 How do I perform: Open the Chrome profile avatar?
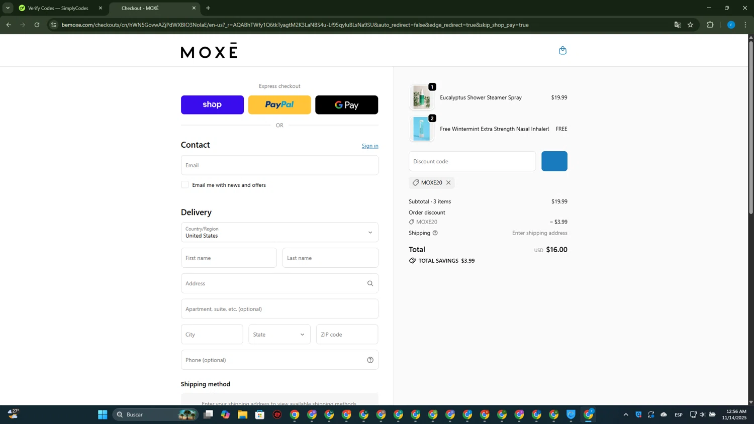click(731, 25)
